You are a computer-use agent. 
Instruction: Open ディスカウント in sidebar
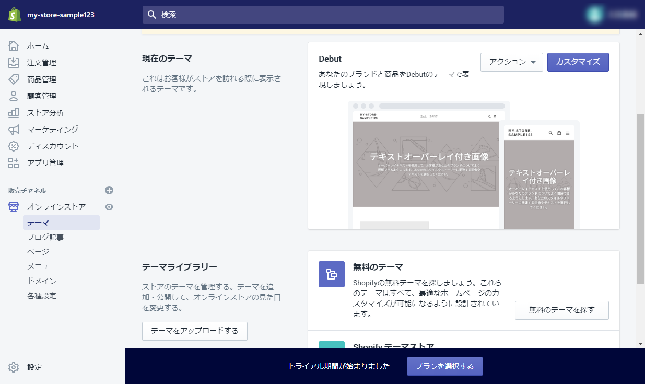[x=53, y=146]
